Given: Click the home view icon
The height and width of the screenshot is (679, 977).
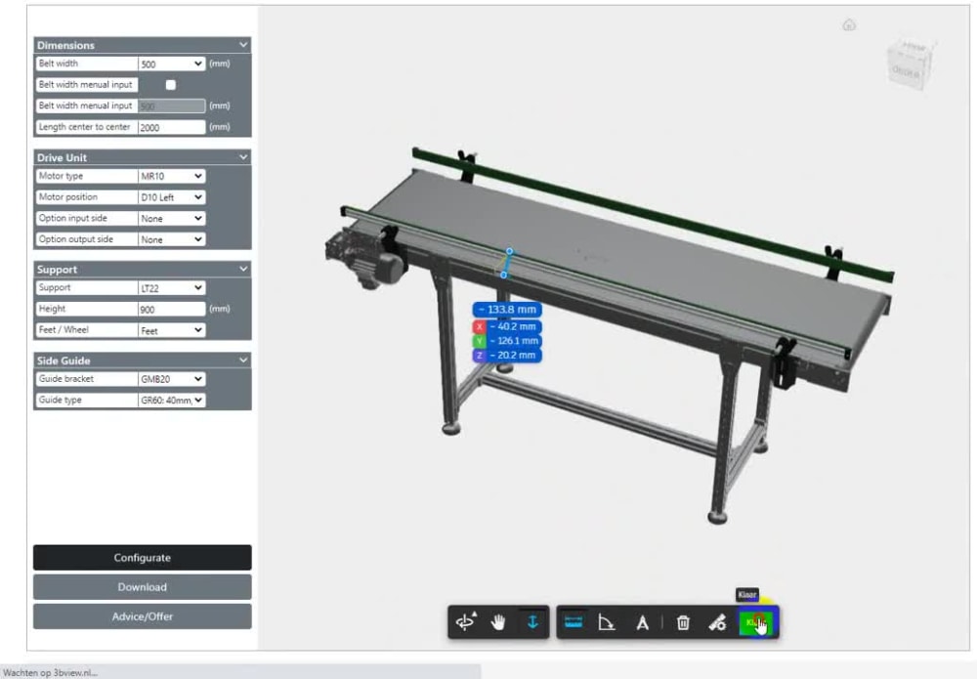Looking at the screenshot, I should [x=849, y=25].
